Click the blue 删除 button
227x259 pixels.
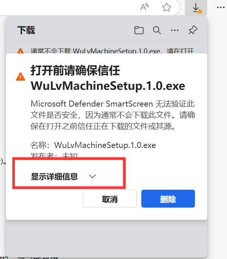(x=168, y=199)
